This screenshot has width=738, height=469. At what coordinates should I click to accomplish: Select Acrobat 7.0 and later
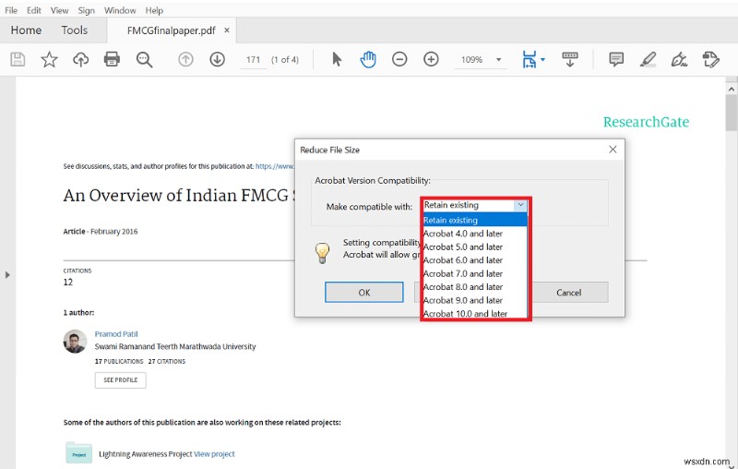pos(474,273)
